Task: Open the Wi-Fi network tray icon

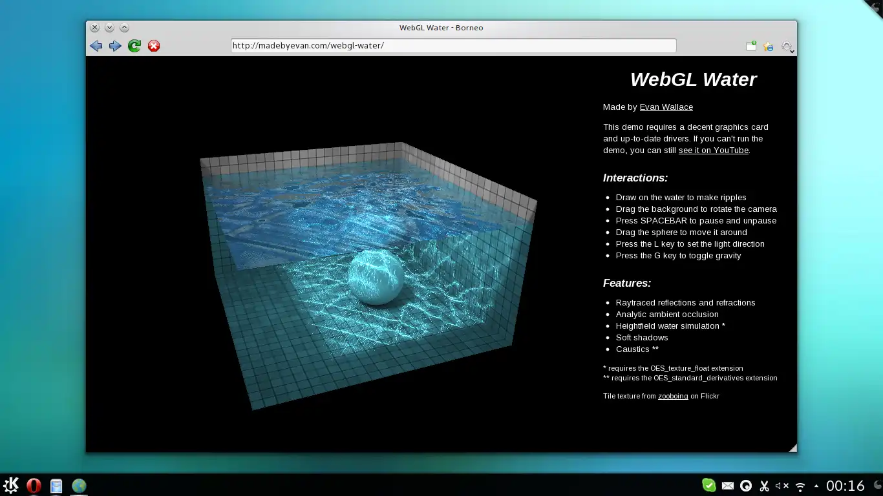Action: click(x=800, y=486)
